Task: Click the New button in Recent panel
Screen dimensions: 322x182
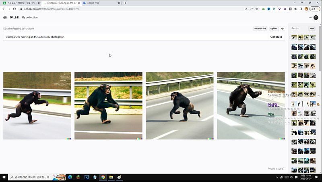Action: pos(312,28)
